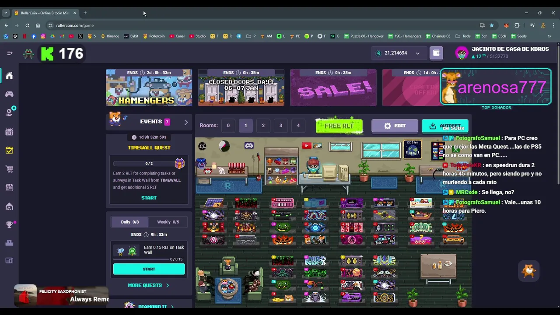Select Room 4
Screen dimensions: 560x315
click(298, 126)
